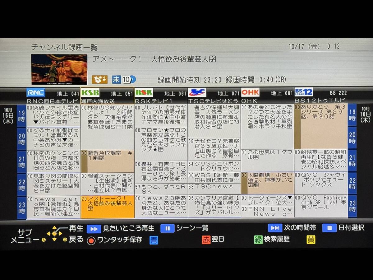
Task: Click the skip icon for 次の時間帯
Action: click(x=275, y=228)
